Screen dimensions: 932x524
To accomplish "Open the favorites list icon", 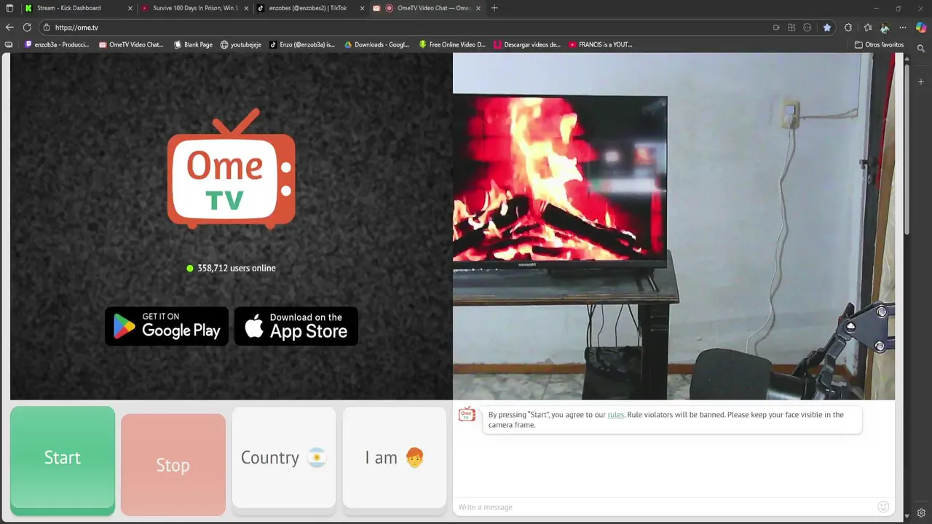I will click(868, 27).
